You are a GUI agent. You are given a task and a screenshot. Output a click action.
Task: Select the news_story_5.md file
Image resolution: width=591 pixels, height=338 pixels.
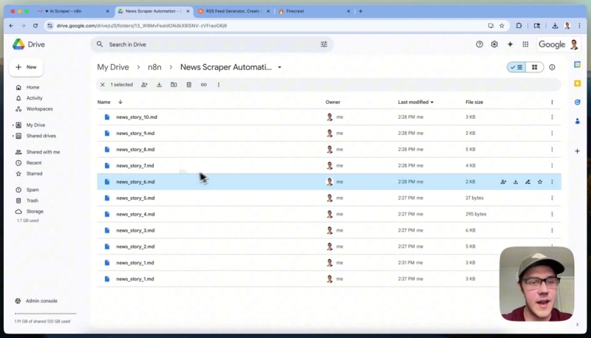[329, 198]
